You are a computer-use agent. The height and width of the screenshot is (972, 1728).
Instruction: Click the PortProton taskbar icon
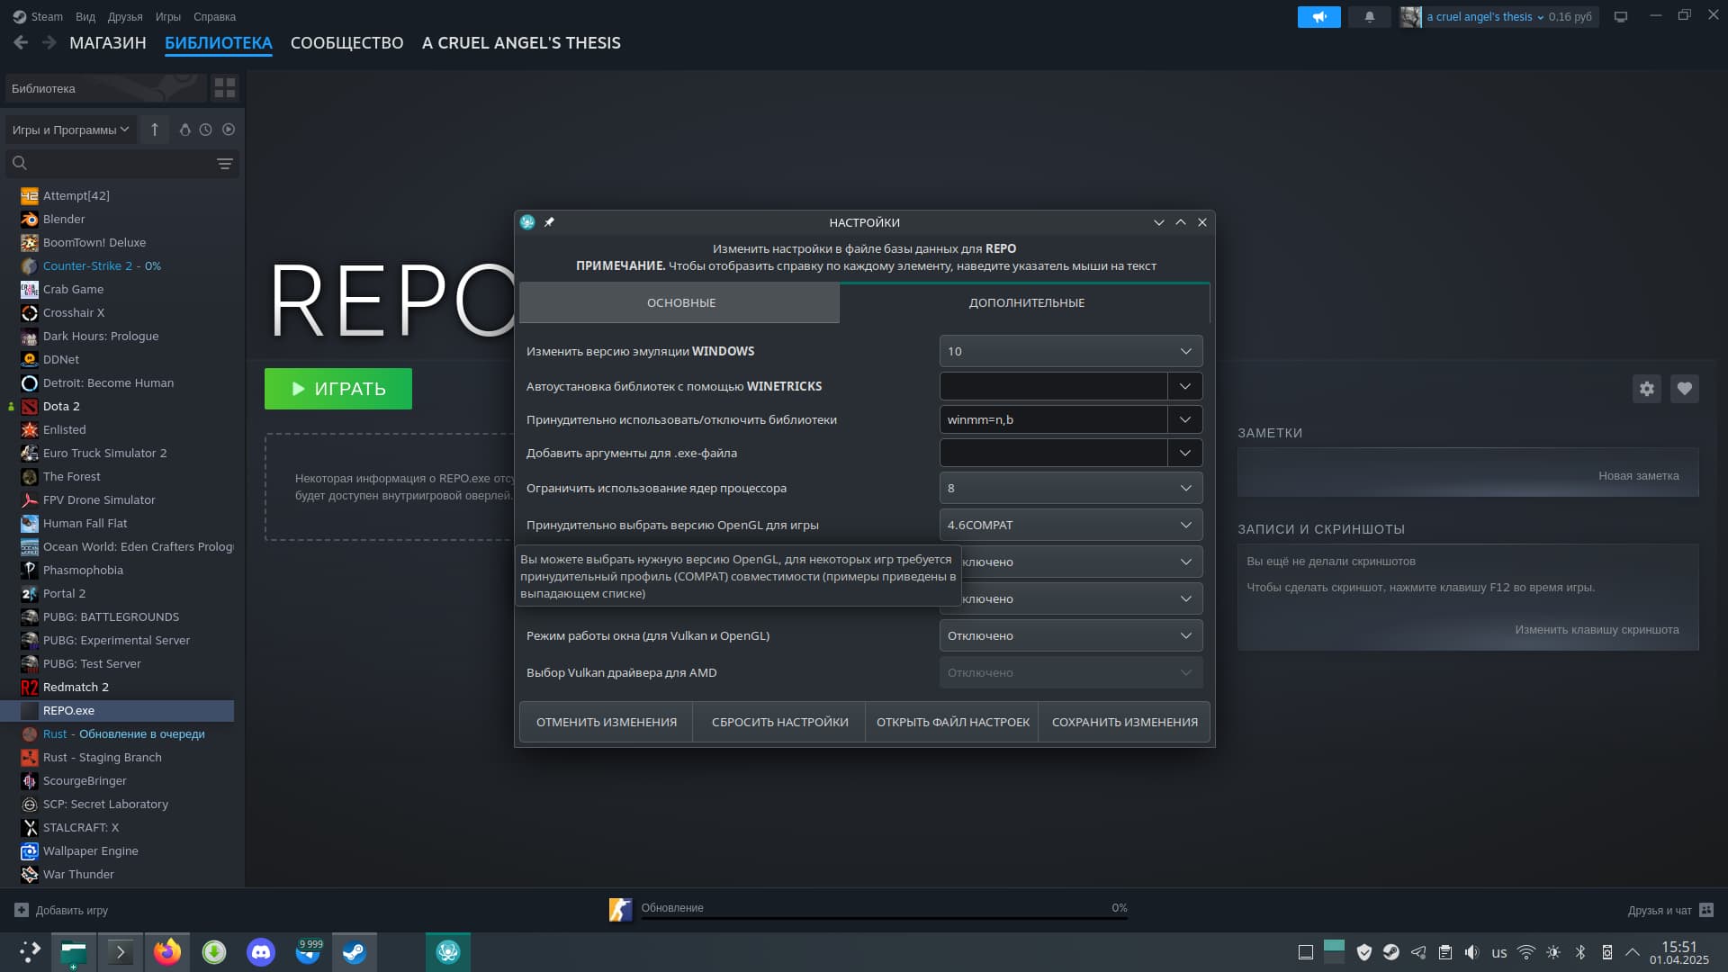point(448,952)
